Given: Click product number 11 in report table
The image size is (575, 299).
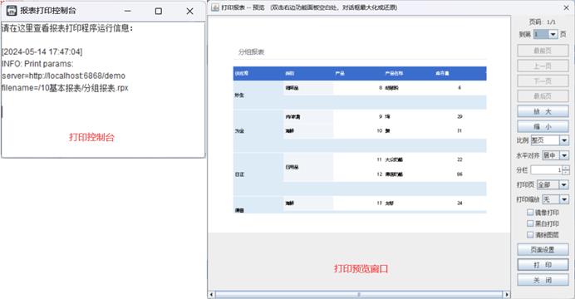Looking at the screenshot, I should tap(379, 159).
